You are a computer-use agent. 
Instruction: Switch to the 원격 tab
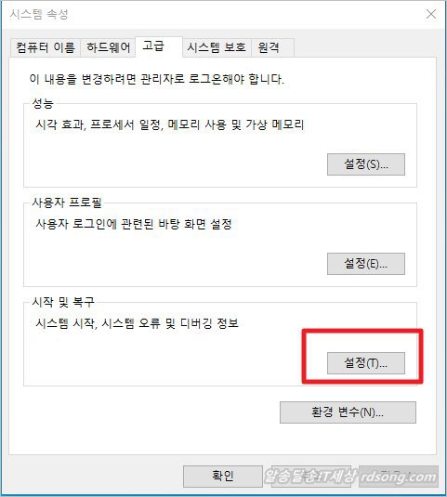pyautogui.click(x=272, y=47)
